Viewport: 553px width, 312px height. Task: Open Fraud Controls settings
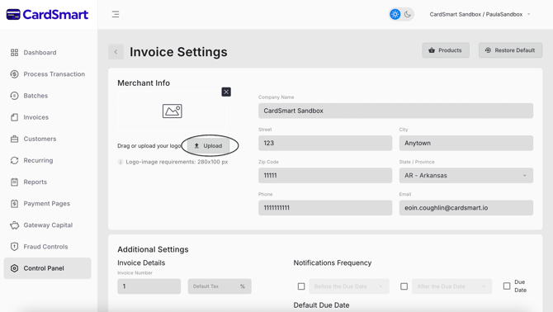(47, 247)
